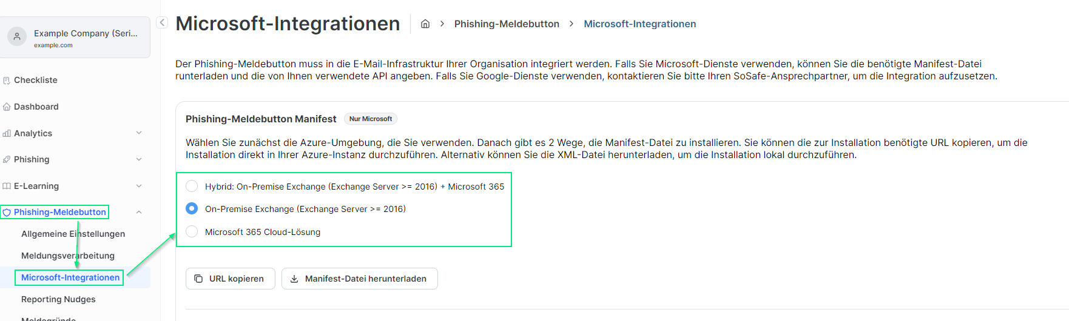Expand the E-Learning menu chevron
Viewport: 1069px width, 321px height.
[x=139, y=186]
